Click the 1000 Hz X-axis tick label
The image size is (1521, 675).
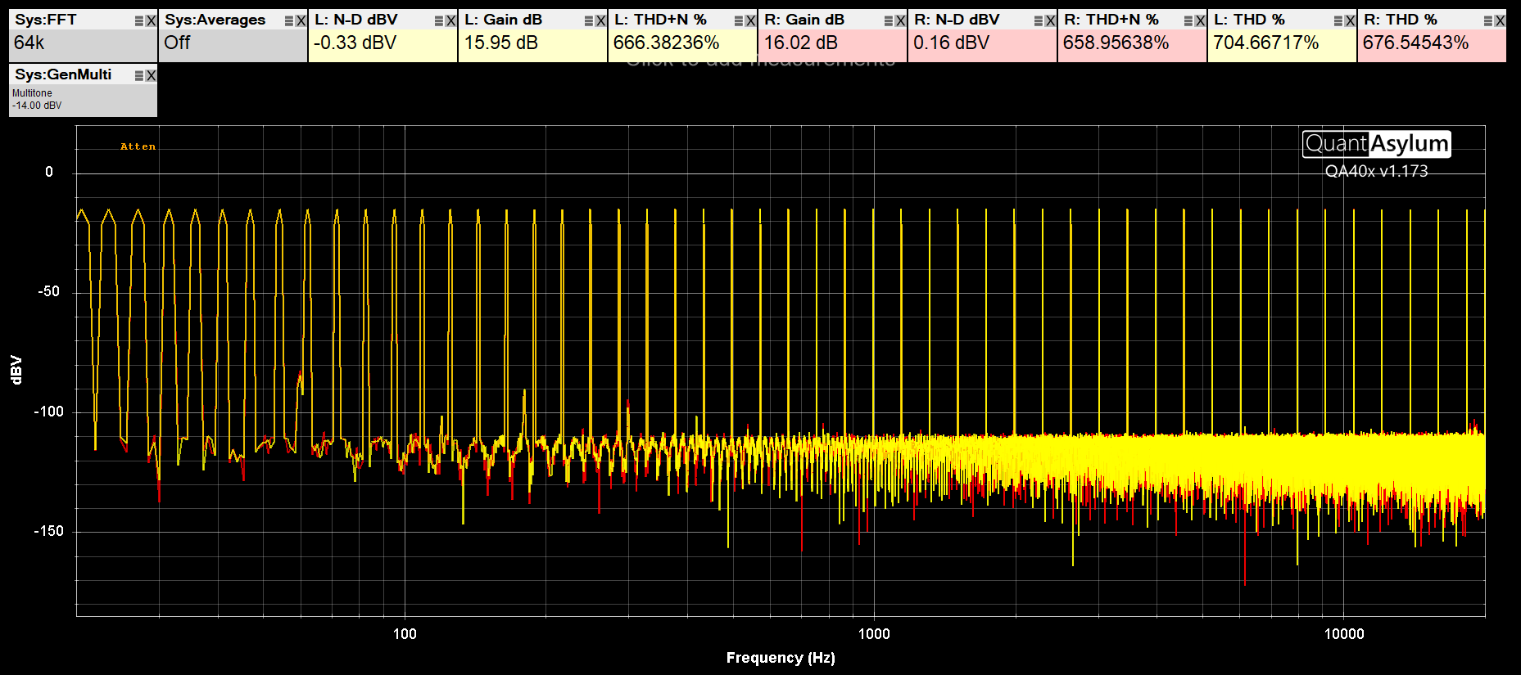[x=874, y=634]
